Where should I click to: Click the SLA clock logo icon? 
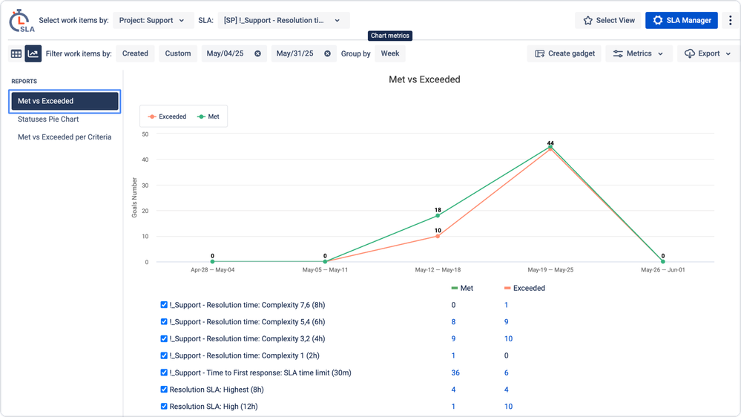21,21
